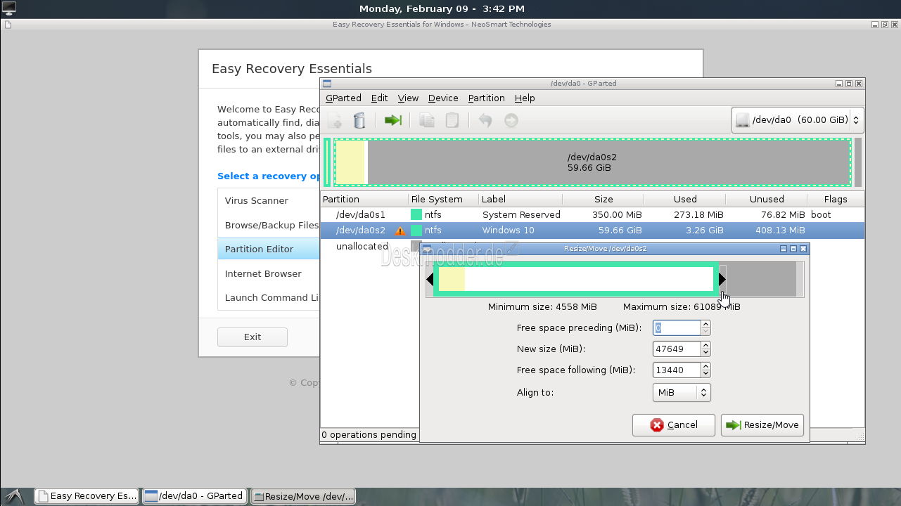Click the Flags column header
Screen dimensions: 901x506
coord(836,199)
